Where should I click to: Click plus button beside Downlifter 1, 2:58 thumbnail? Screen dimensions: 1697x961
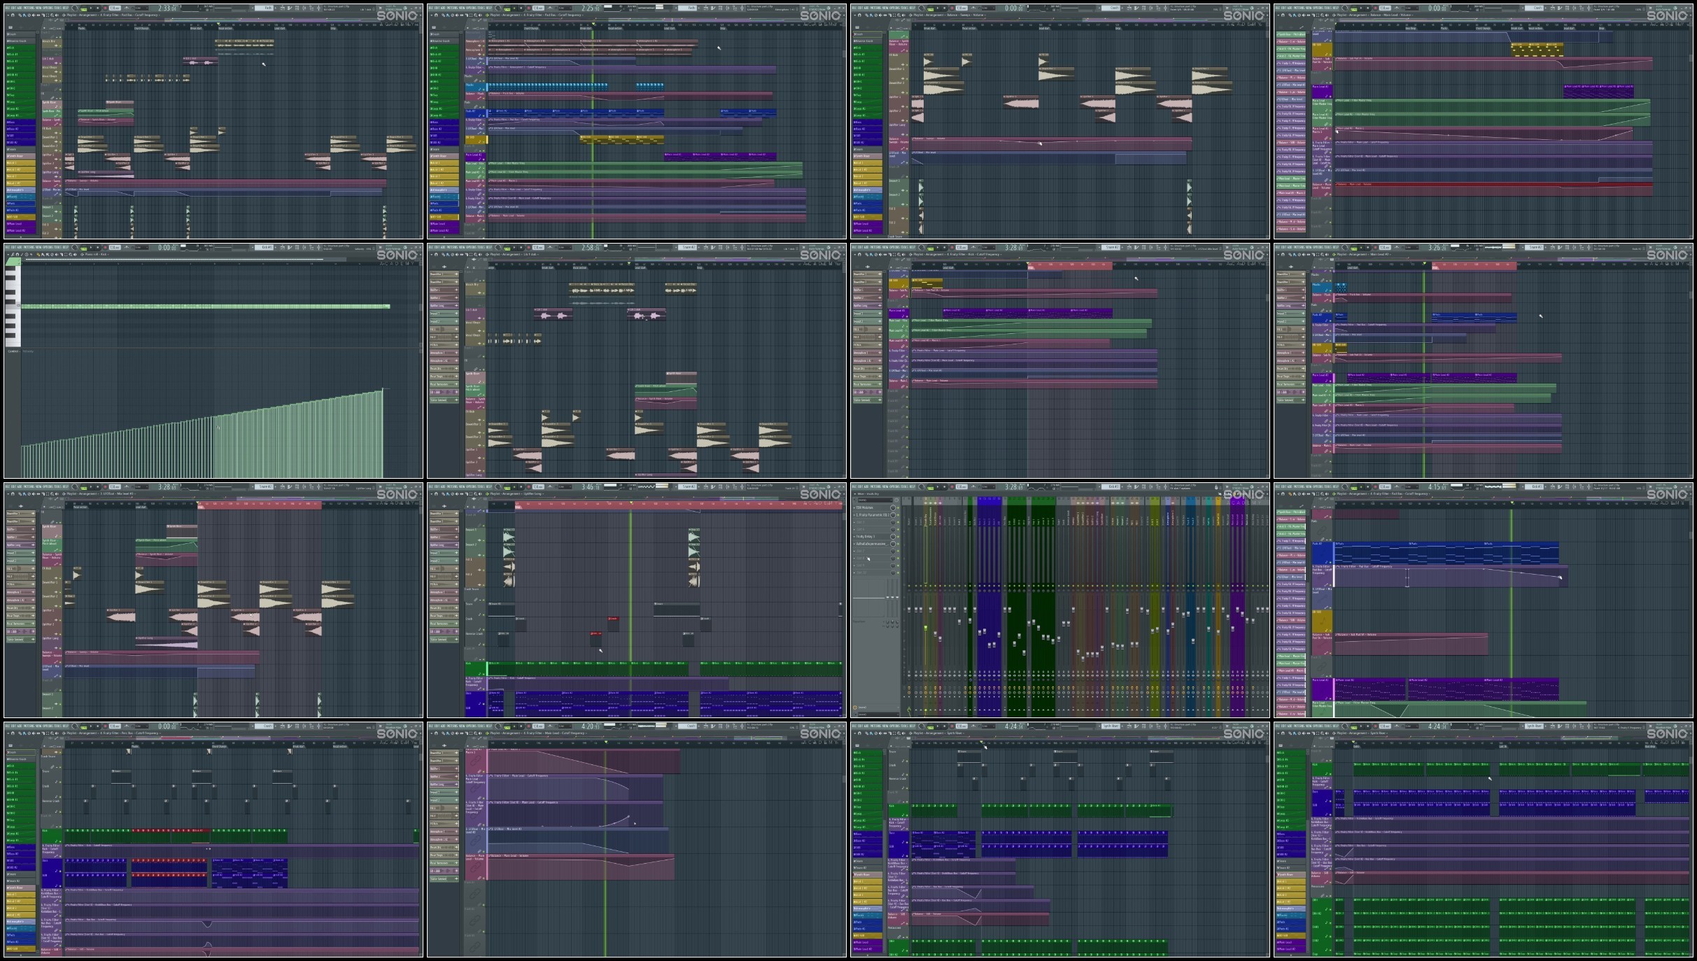(x=456, y=274)
